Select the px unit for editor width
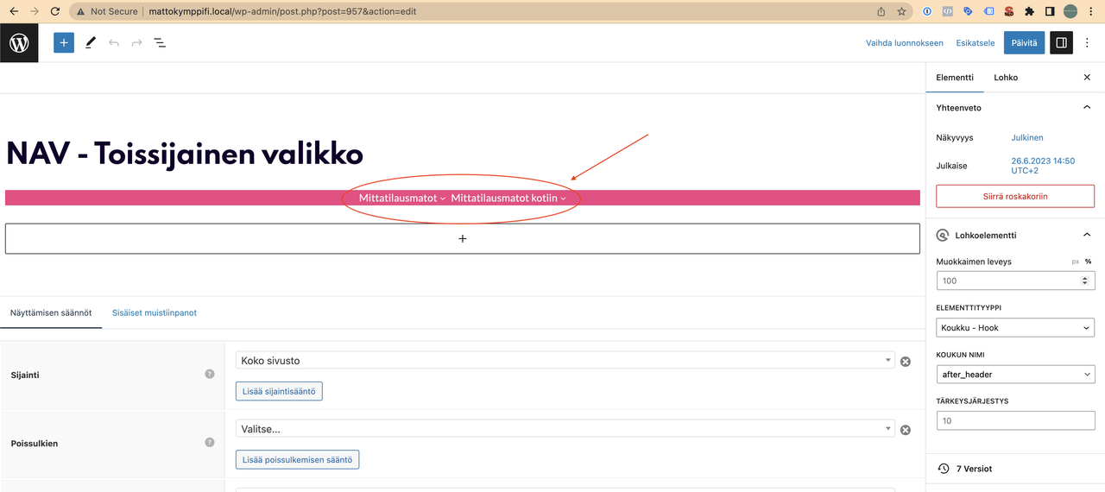This screenshot has height=492, width=1105. click(x=1076, y=262)
